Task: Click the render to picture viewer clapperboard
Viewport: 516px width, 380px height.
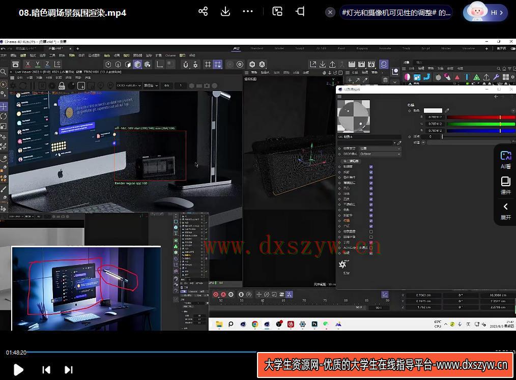Action: coord(361,64)
